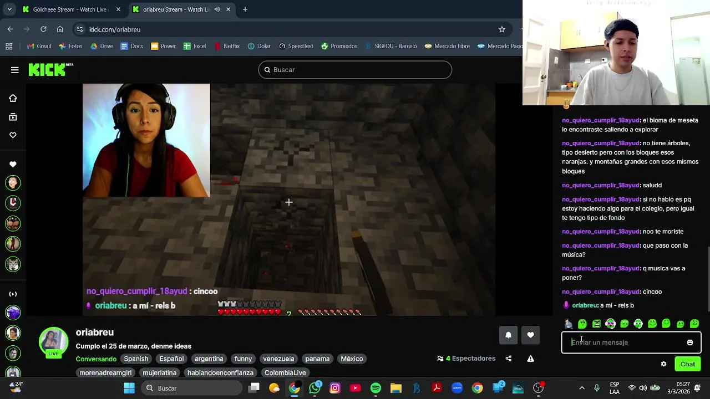The width and height of the screenshot is (710, 399).
Task: Select the ColombiaLive tag
Action: pos(285,373)
